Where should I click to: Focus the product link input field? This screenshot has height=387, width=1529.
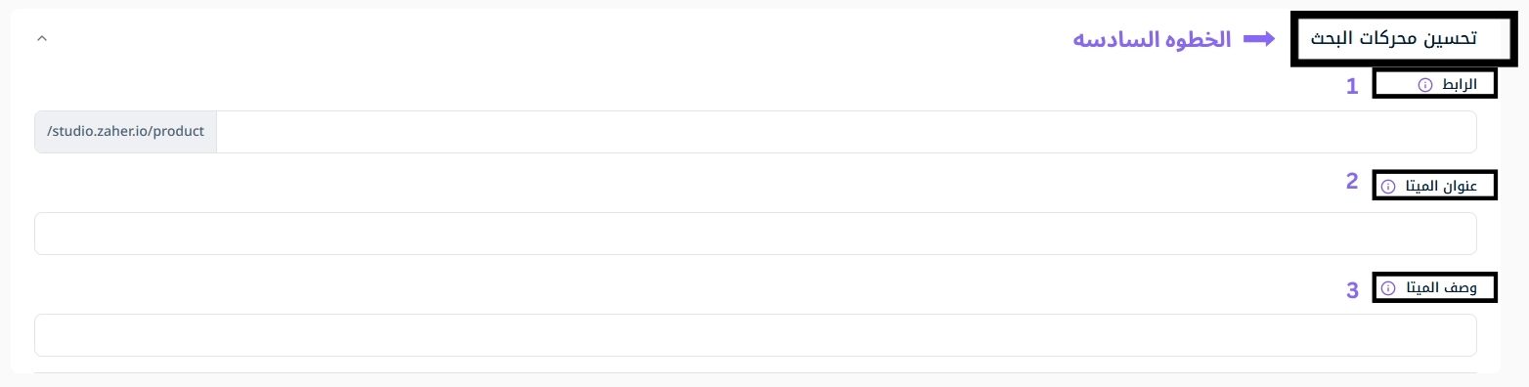point(846,132)
